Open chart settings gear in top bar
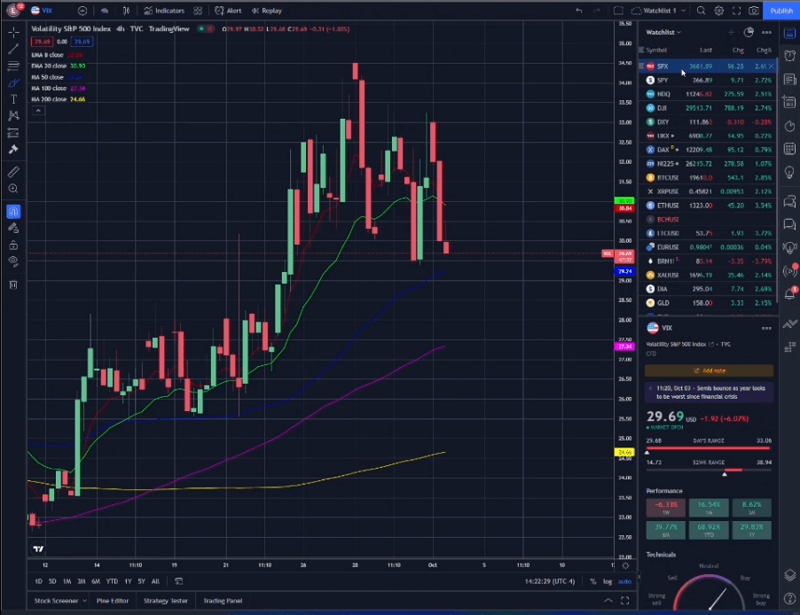Viewport: 800px width, 615px height. pos(719,11)
